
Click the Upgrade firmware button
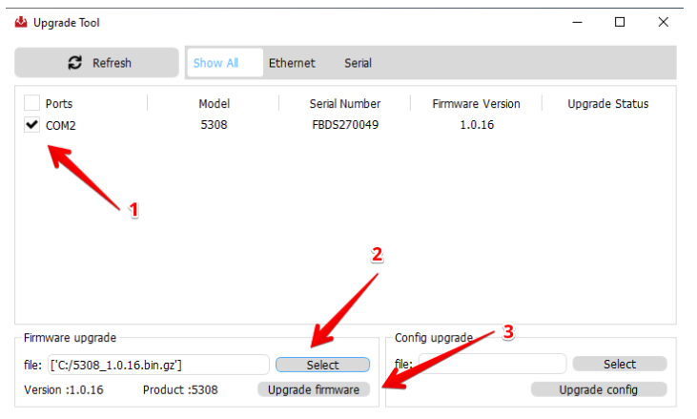314,389
